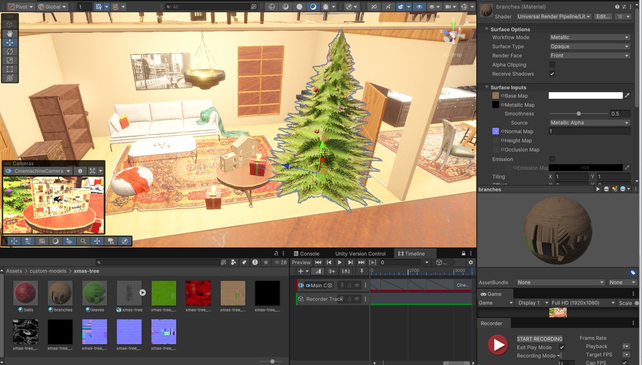
Task: Click the Project favorites star icon
Action: point(266,262)
